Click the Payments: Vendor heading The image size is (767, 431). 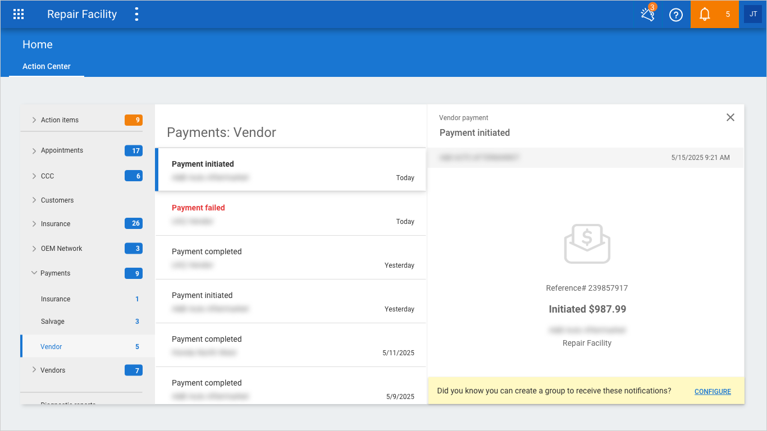click(x=222, y=132)
